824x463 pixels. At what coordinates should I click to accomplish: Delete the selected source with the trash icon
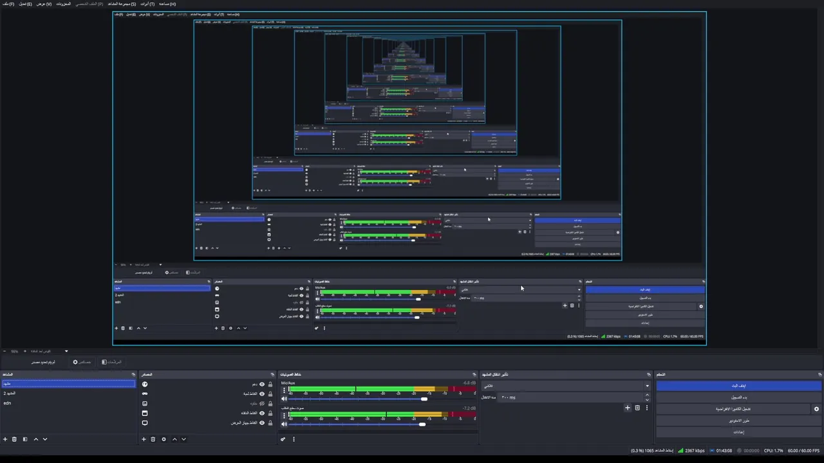pos(153,439)
